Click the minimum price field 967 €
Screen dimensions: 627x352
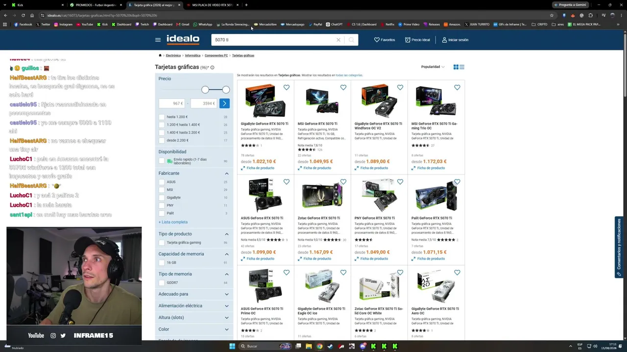[172, 103]
